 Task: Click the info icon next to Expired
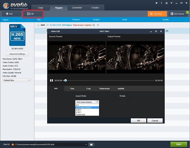(x=94, y=25)
